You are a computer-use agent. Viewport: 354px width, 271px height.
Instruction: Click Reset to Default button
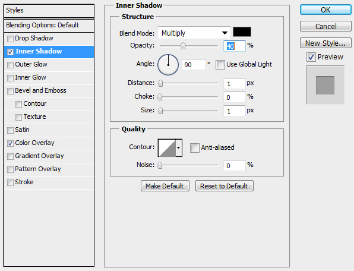click(x=224, y=186)
